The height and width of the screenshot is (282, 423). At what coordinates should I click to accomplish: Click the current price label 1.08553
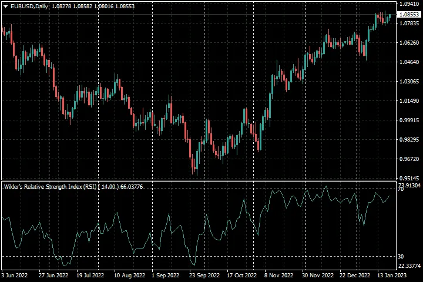[x=409, y=14]
